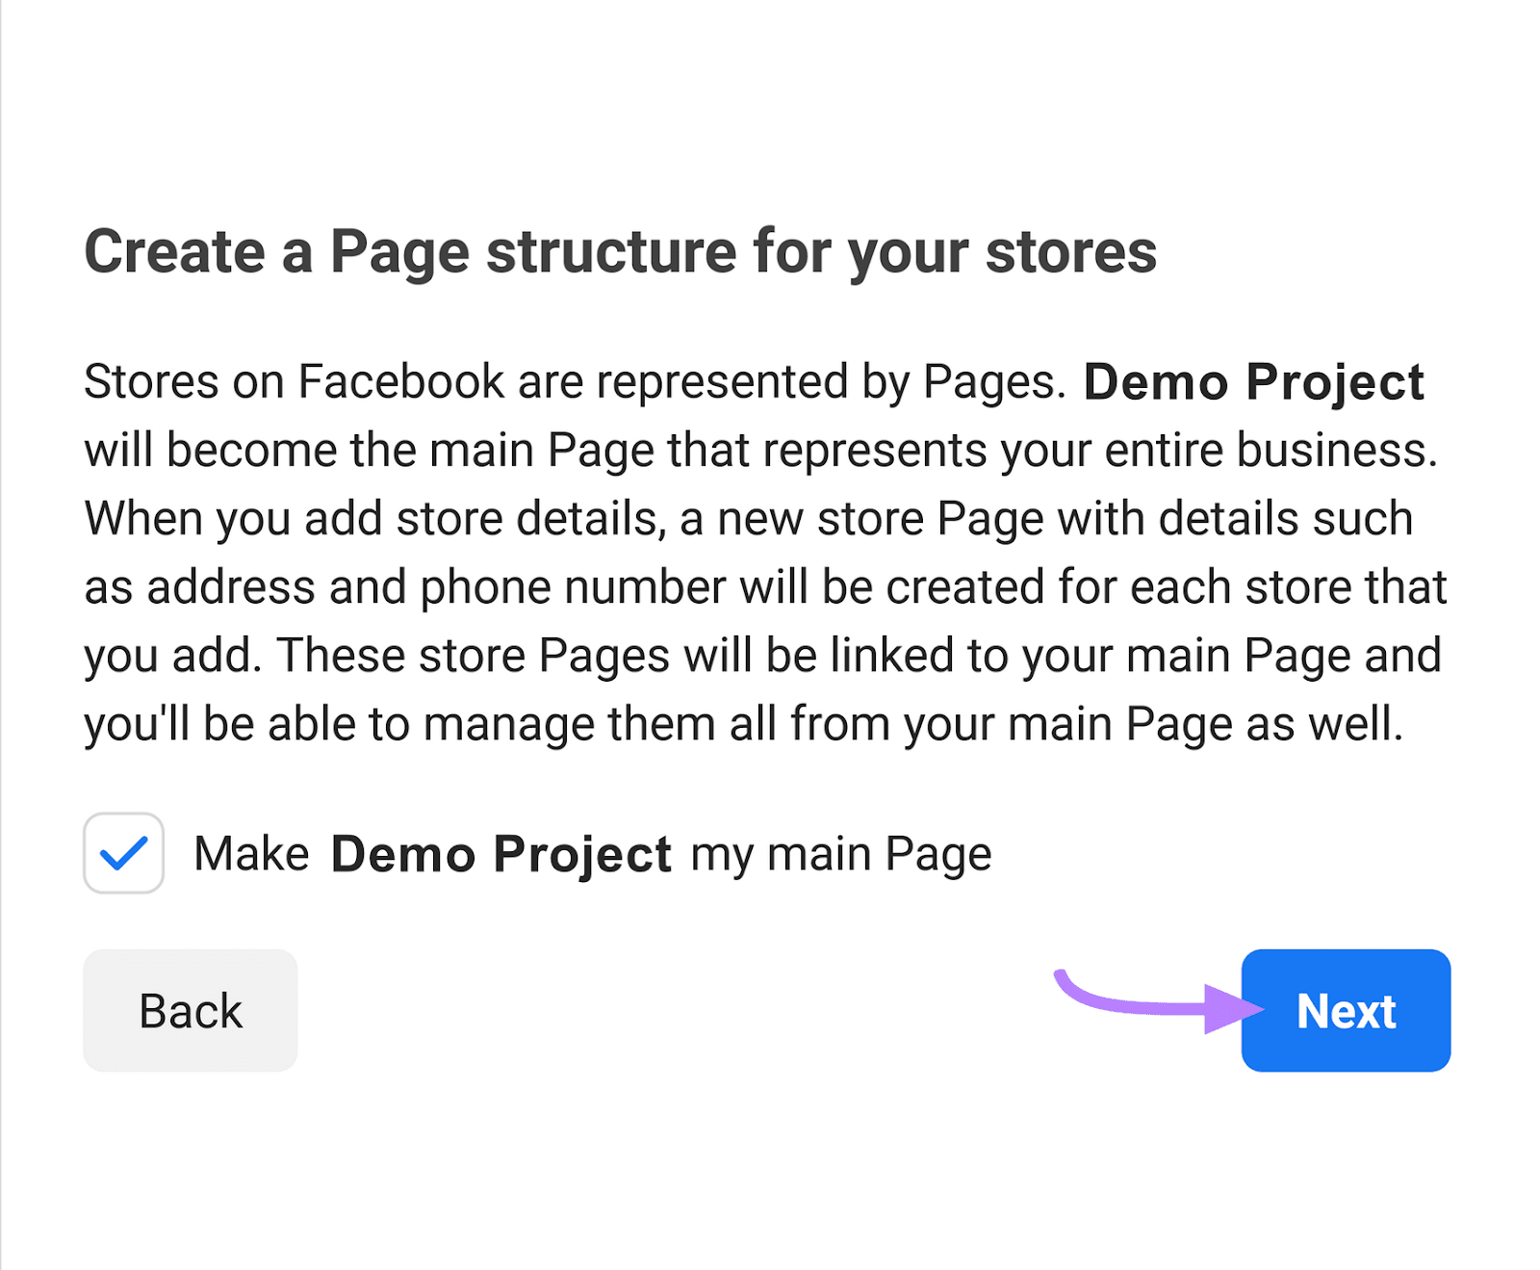Select the bold 'Demo Project' text in the paragraph

[1253, 381]
